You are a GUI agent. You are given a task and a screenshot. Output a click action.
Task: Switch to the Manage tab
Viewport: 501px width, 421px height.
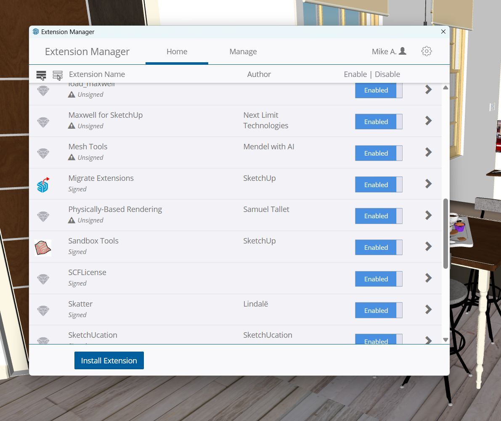(x=243, y=52)
